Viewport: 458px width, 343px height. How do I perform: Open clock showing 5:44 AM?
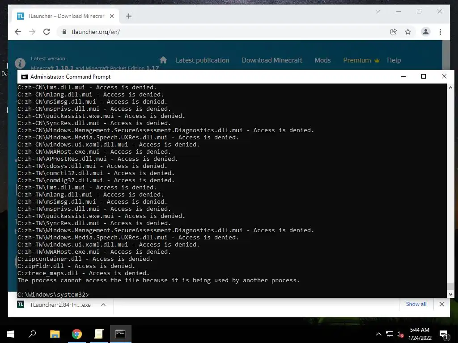pos(420,334)
